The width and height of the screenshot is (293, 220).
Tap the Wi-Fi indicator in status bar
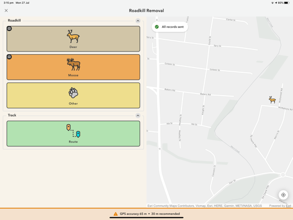tap(272, 3)
